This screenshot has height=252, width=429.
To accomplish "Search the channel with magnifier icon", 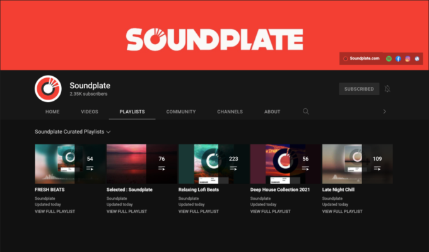I will 306,112.
